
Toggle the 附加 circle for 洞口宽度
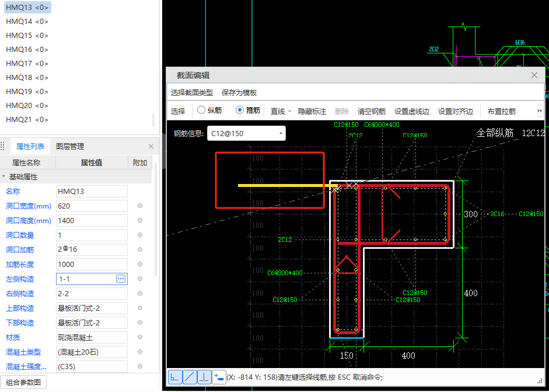tap(140, 206)
